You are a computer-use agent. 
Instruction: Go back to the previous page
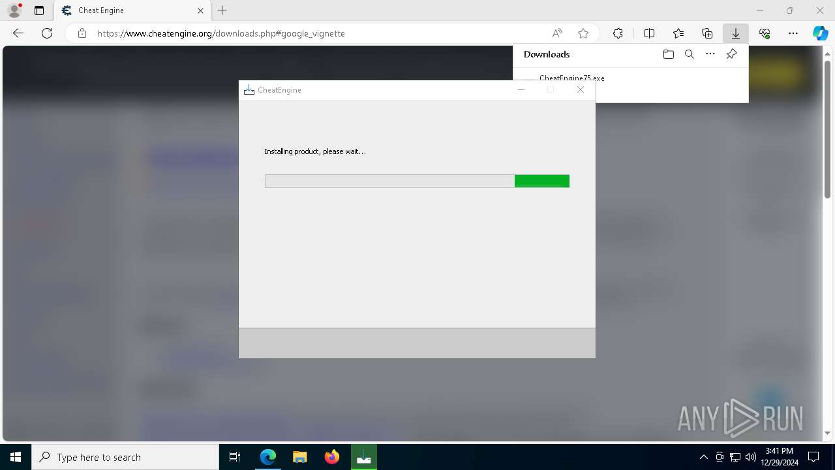tap(18, 33)
